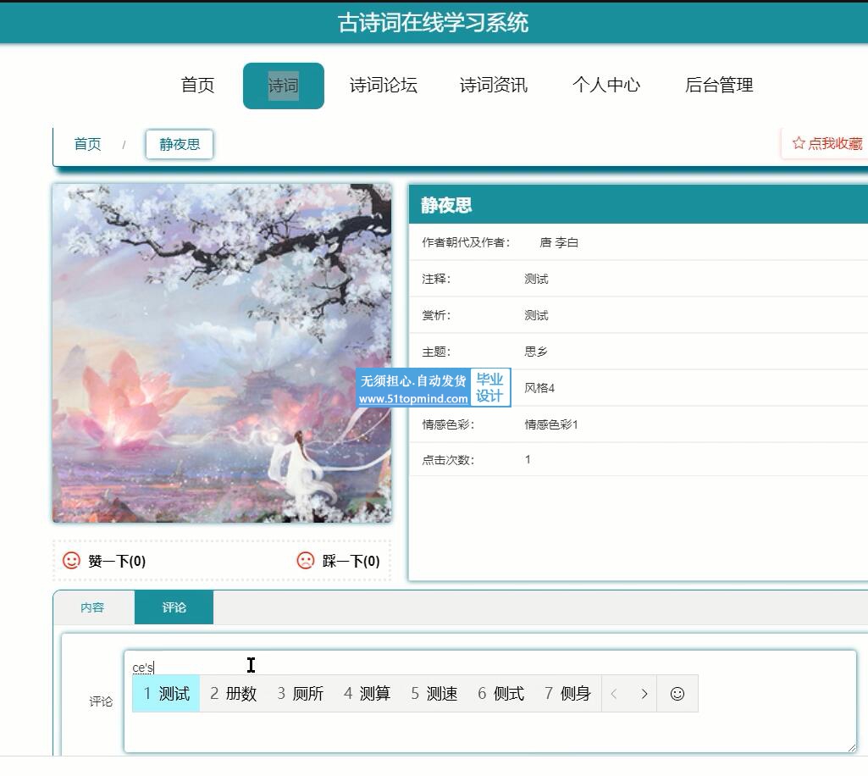Viewport: 868px width, 776px height.
Task: Open the 后台管理 navigation item
Action: point(719,86)
